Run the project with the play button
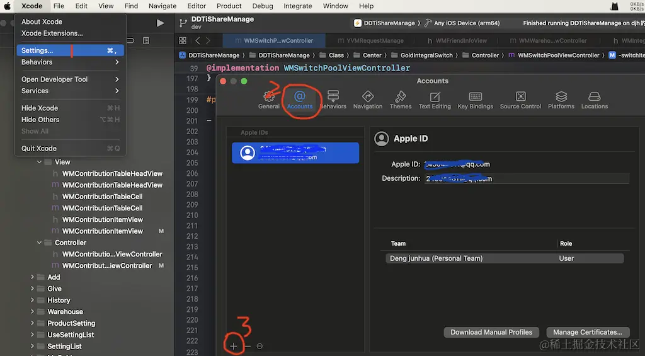 (160, 23)
